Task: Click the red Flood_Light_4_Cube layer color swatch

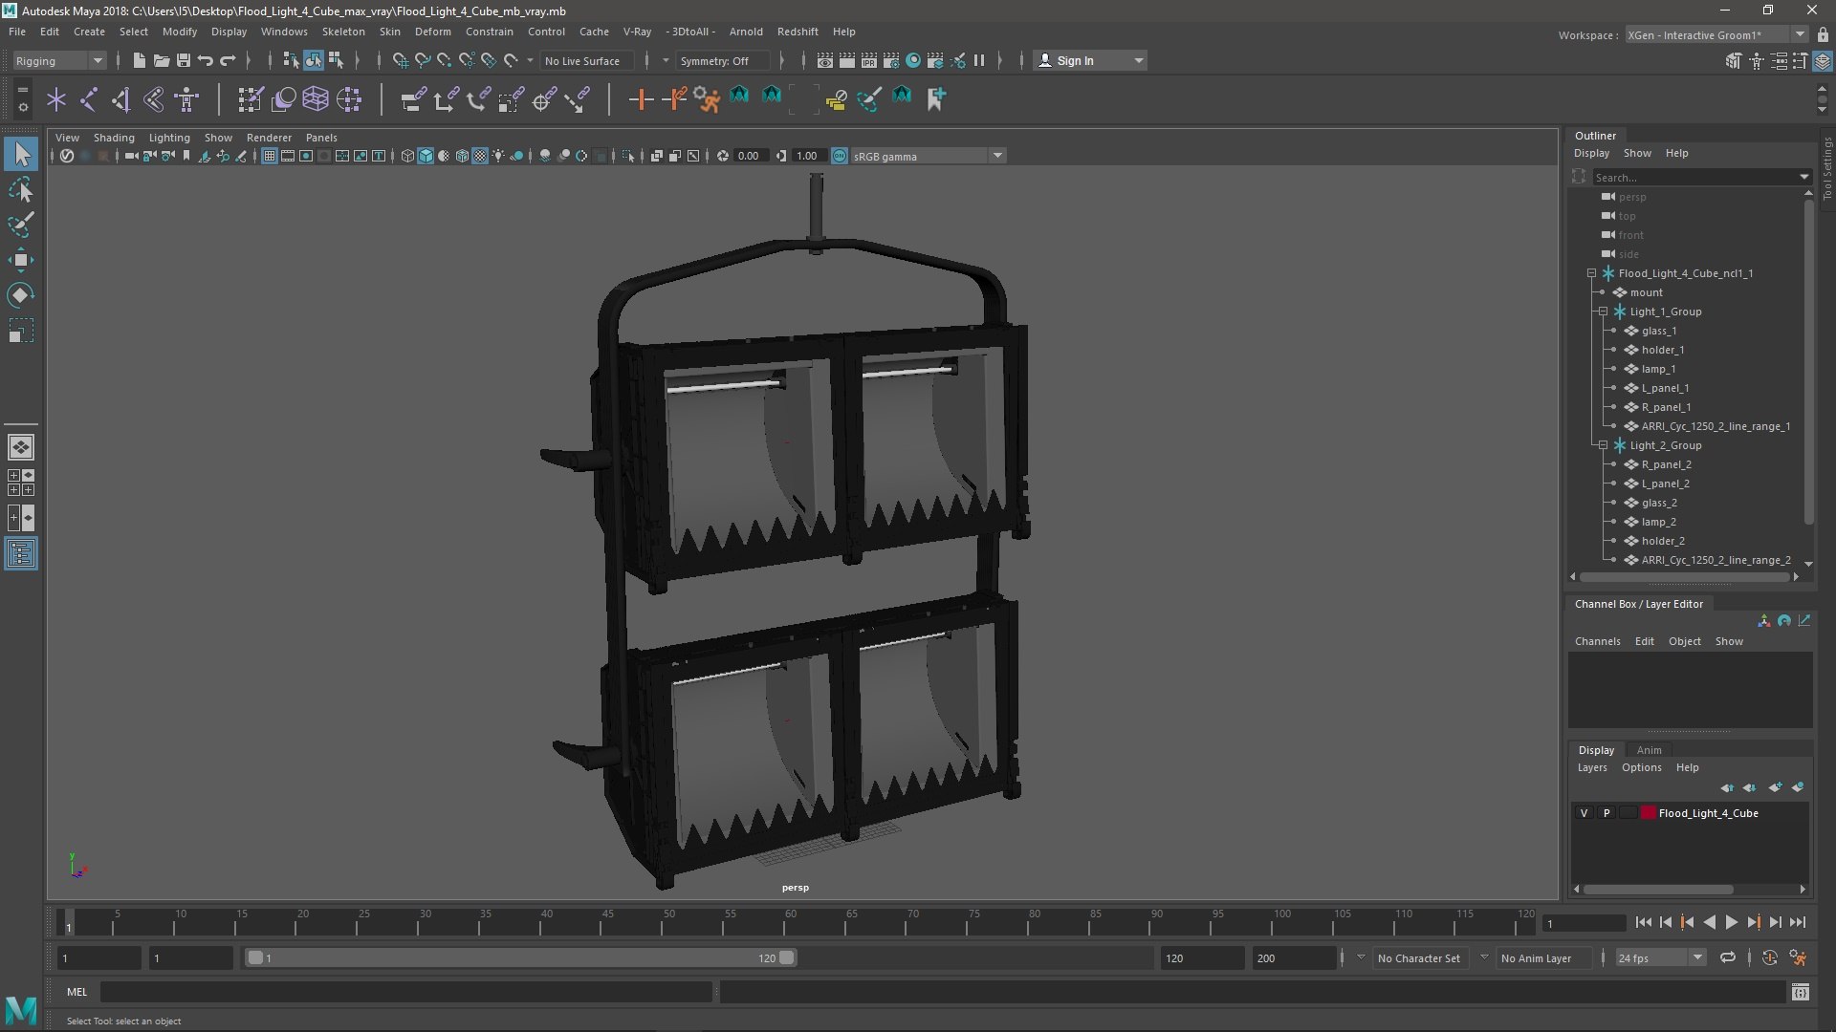Action: pos(1648,813)
